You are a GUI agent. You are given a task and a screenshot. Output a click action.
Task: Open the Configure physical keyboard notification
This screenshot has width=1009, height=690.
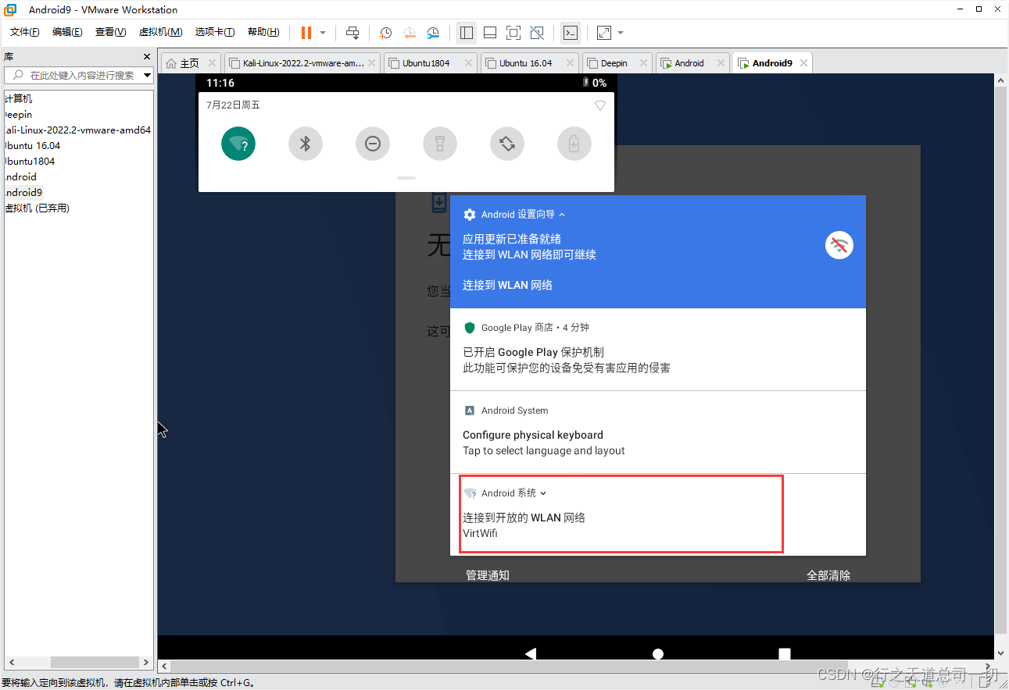point(658,432)
